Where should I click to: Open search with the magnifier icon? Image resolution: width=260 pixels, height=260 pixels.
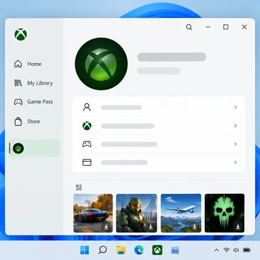[x=189, y=27]
